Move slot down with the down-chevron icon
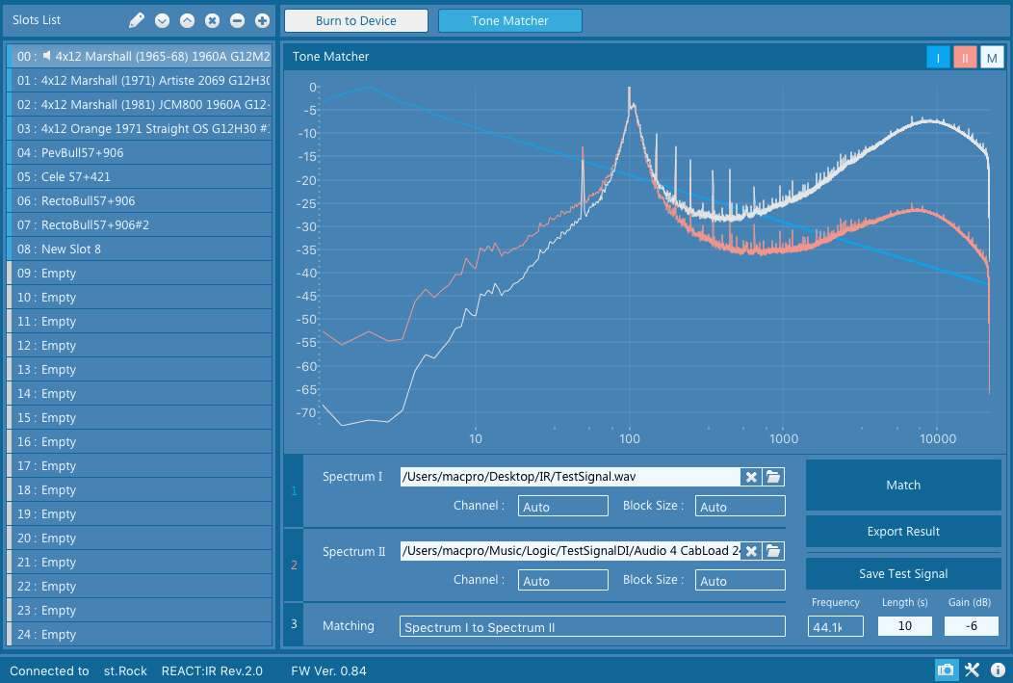 162,20
